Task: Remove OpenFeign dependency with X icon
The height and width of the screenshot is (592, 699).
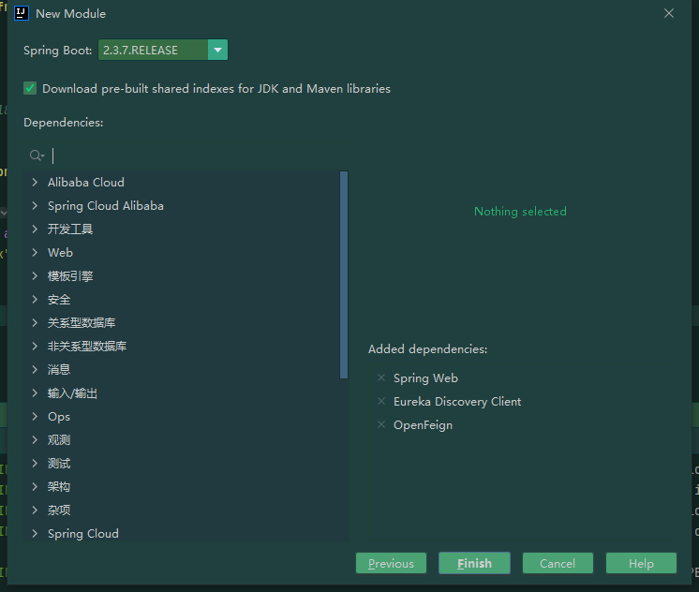Action: coord(381,424)
